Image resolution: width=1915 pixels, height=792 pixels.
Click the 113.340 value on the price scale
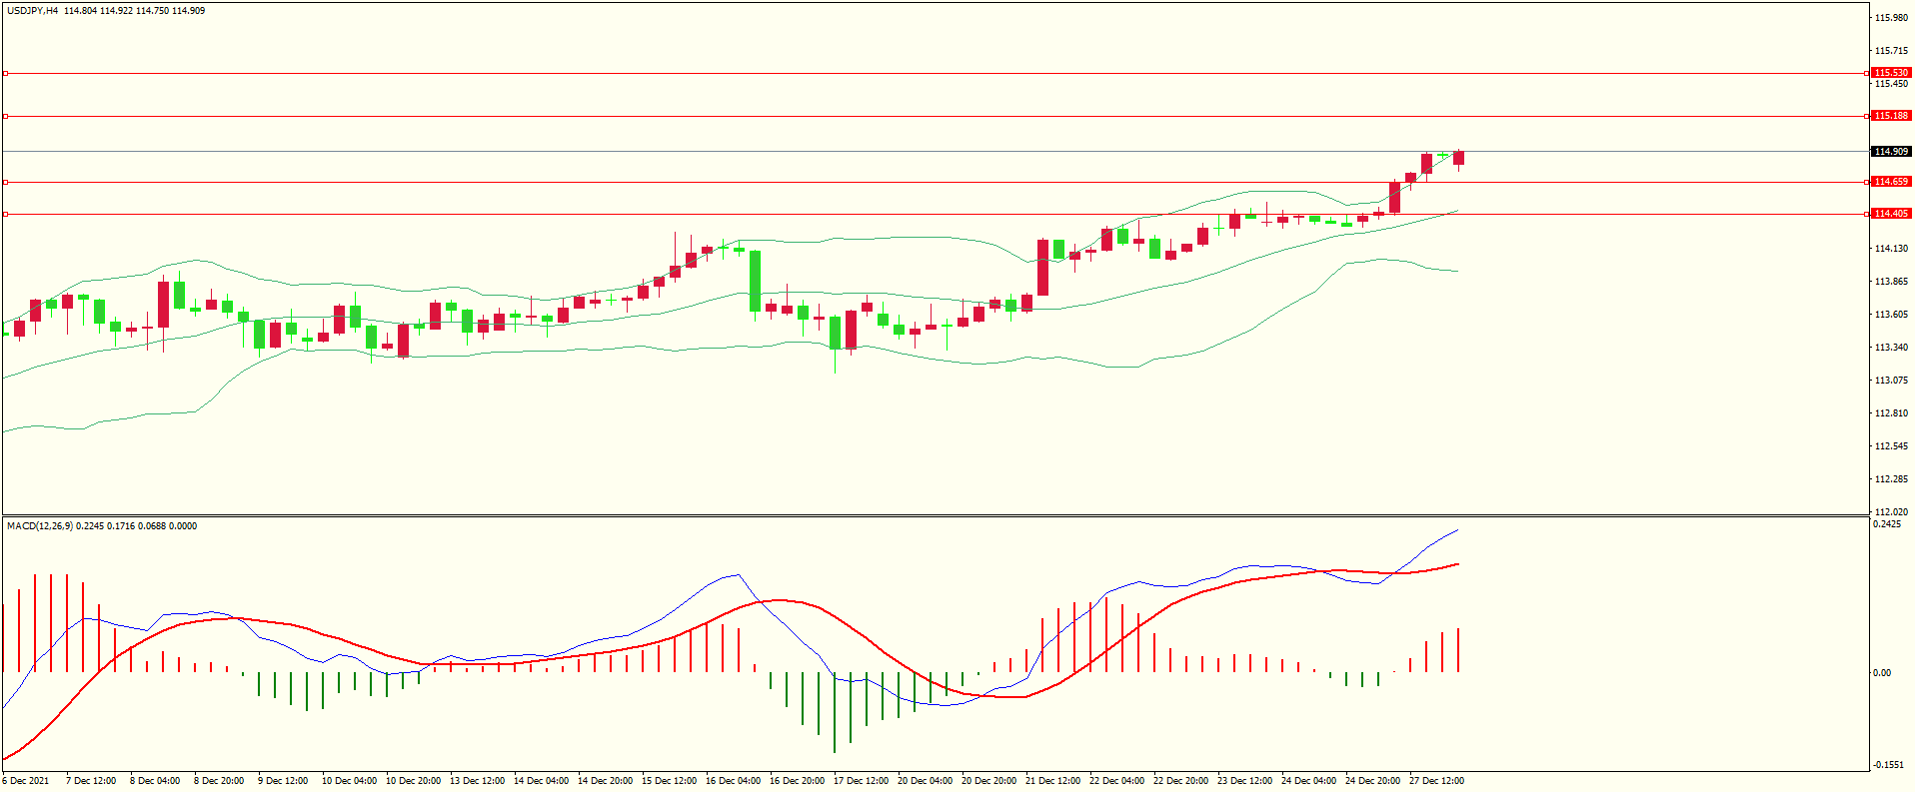click(x=1892, y=348)
